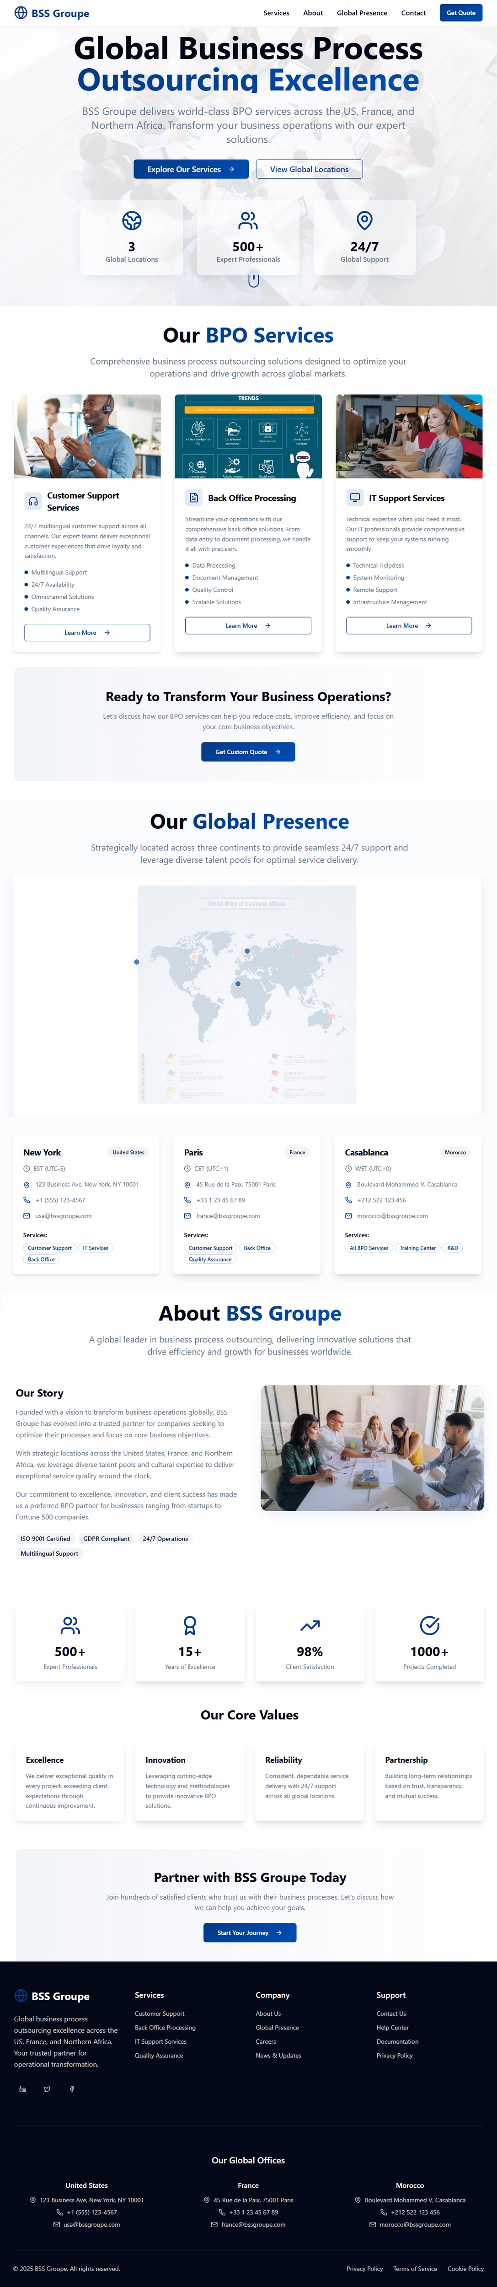Viewport: 497px width, 2287px height.
Task: Select the New York marker left of map
Action: (137, 961)
